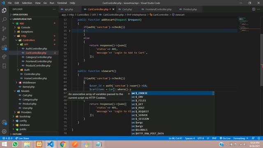The width and height of the screenshot is (263, 148).
Task: Expand the Open Editors section
Action: [x=34, y=15]
